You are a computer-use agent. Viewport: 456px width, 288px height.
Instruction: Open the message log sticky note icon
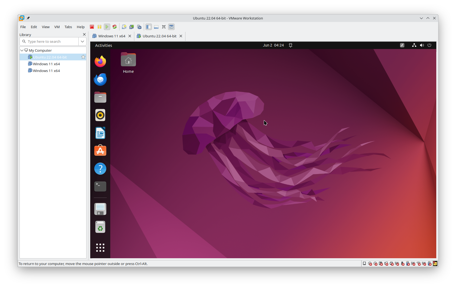[435, 264]
